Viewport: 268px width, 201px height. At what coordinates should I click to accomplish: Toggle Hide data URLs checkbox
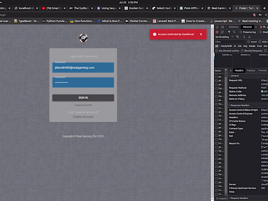pyautogui.click(x=260, y=42)
